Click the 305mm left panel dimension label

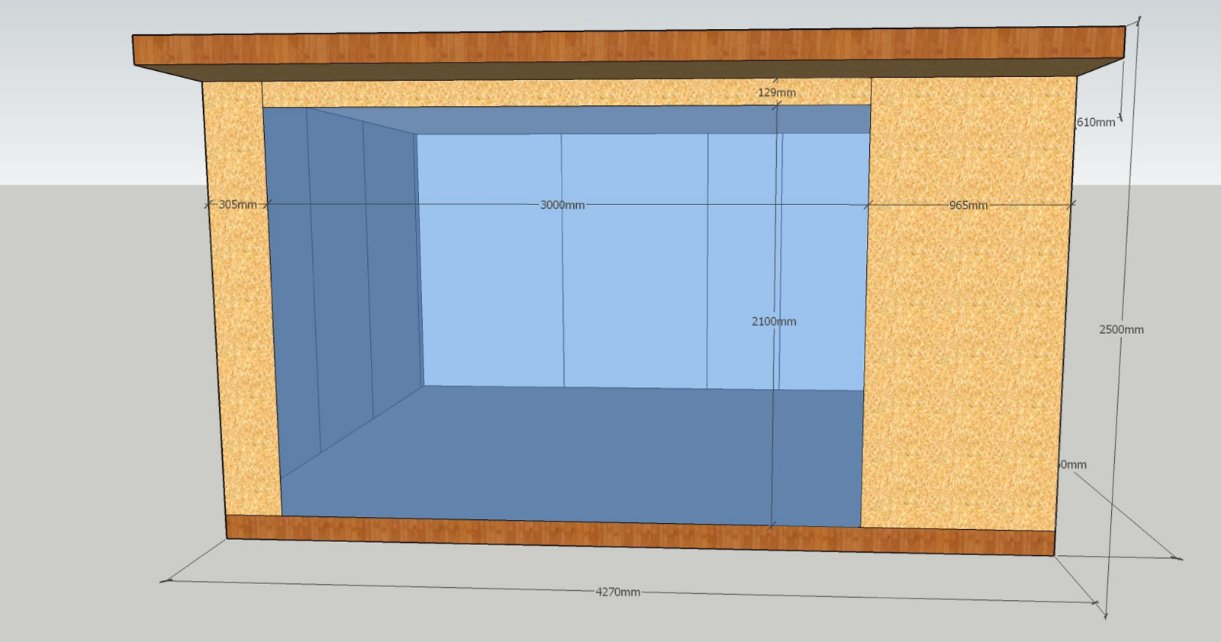pos(237,204)
